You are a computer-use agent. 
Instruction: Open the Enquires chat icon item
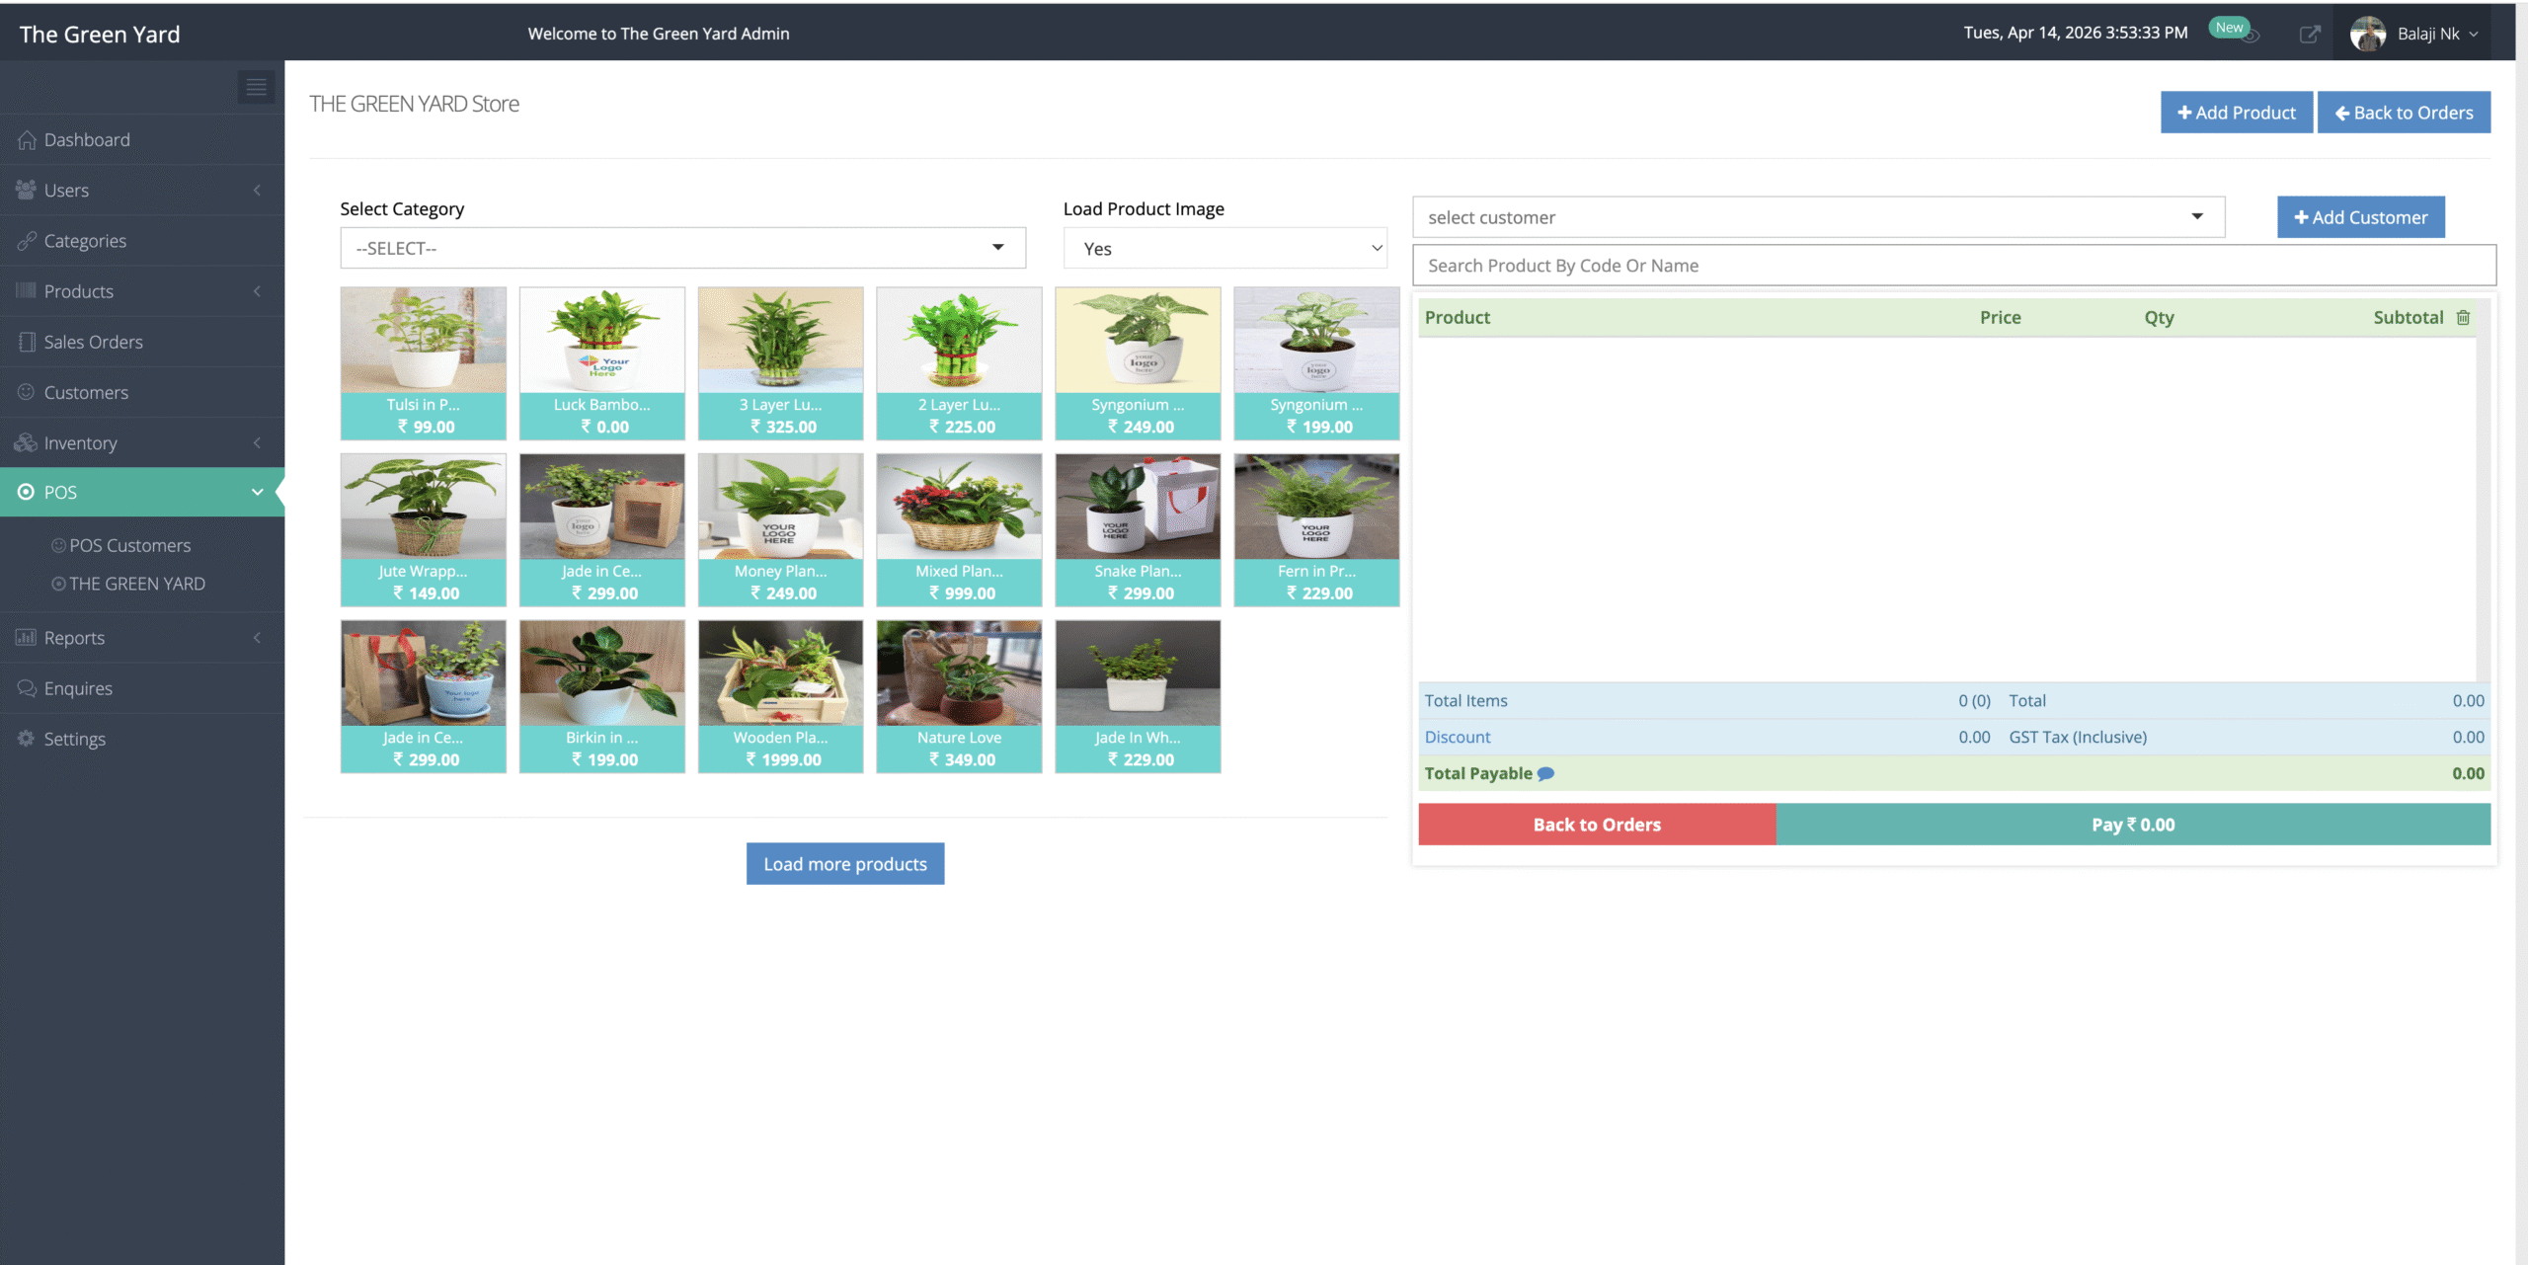(x=27, y=688)
